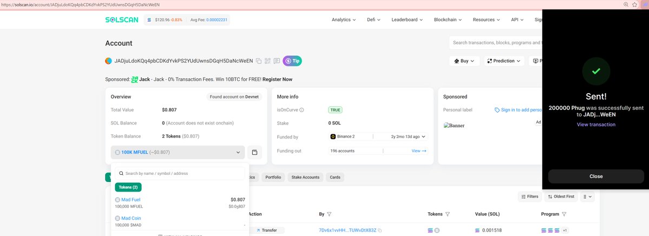This screenshot has height=236, width=649.
Task: Click the Avg Fee 0.00002231 value
Action: click(x=217, y=19)
